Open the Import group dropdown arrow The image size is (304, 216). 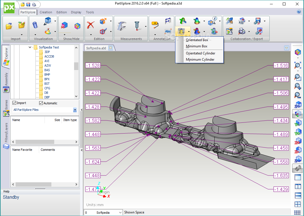pos(22,35)
